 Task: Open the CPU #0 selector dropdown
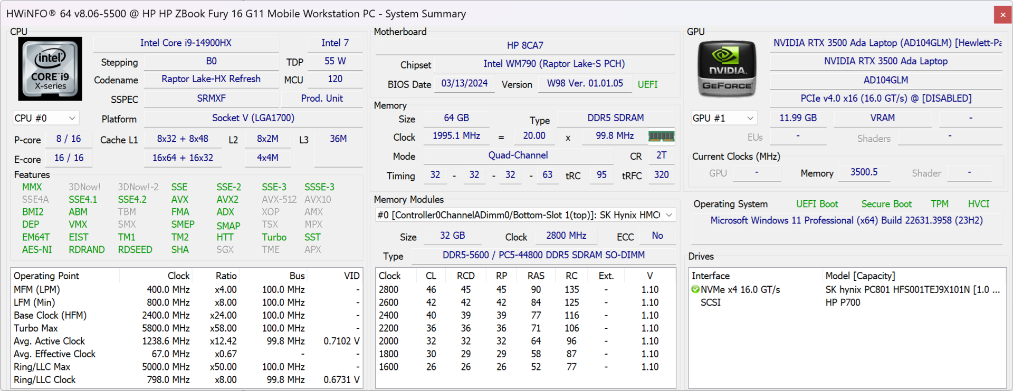pos(45,118)
